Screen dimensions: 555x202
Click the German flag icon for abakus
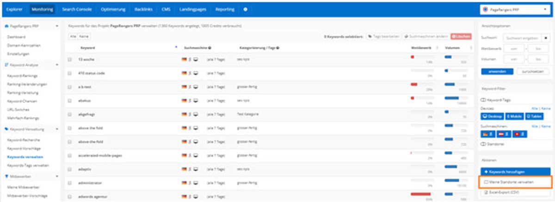[x=185, y=100]
